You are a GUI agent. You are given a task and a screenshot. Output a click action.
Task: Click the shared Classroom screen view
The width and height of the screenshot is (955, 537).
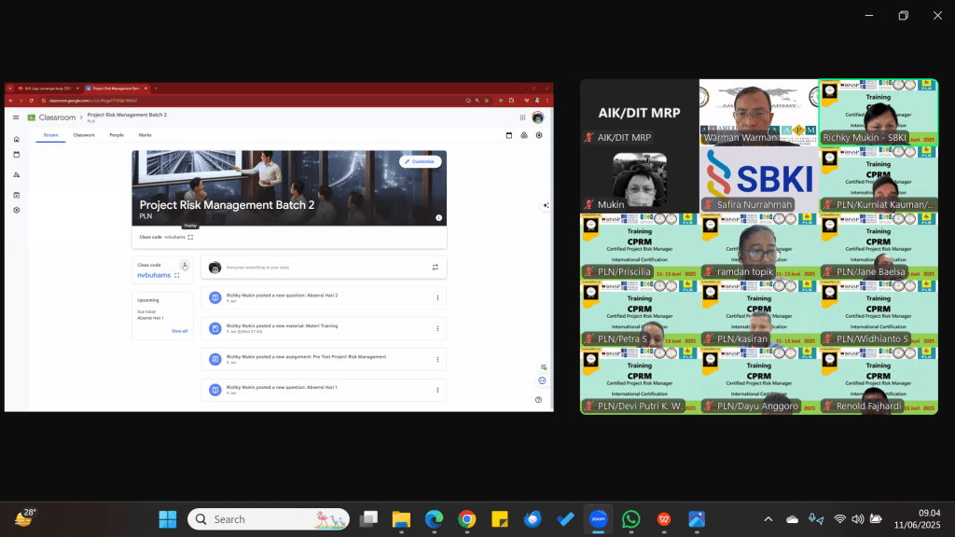pos(279,246)
